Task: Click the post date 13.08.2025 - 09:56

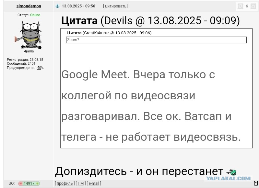Action: (x=78, y=6)
